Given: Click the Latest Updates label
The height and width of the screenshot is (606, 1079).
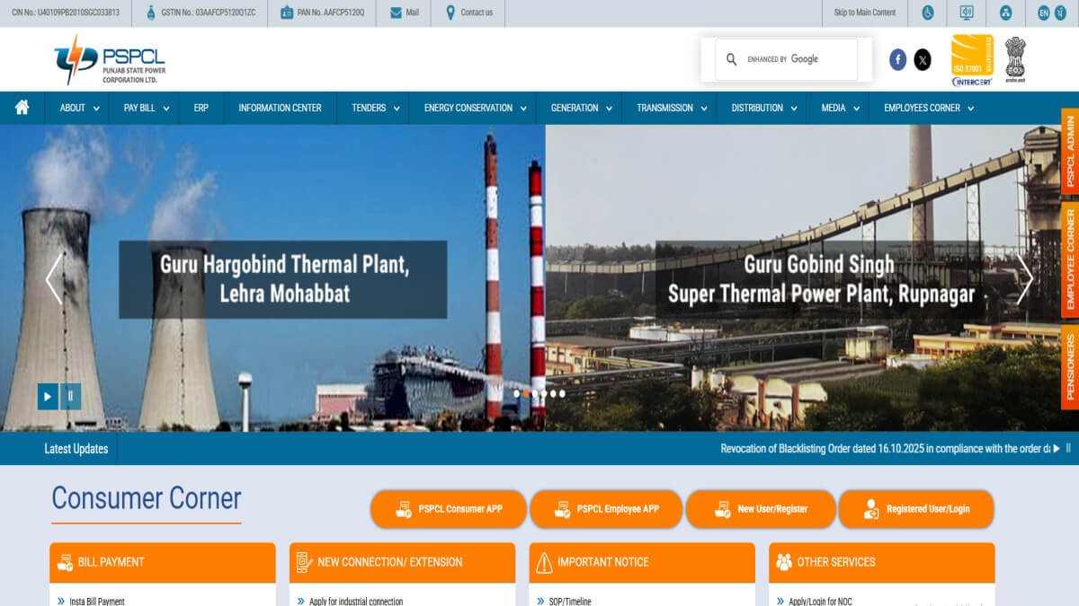Looking at the screenshot, I should 76,449.
